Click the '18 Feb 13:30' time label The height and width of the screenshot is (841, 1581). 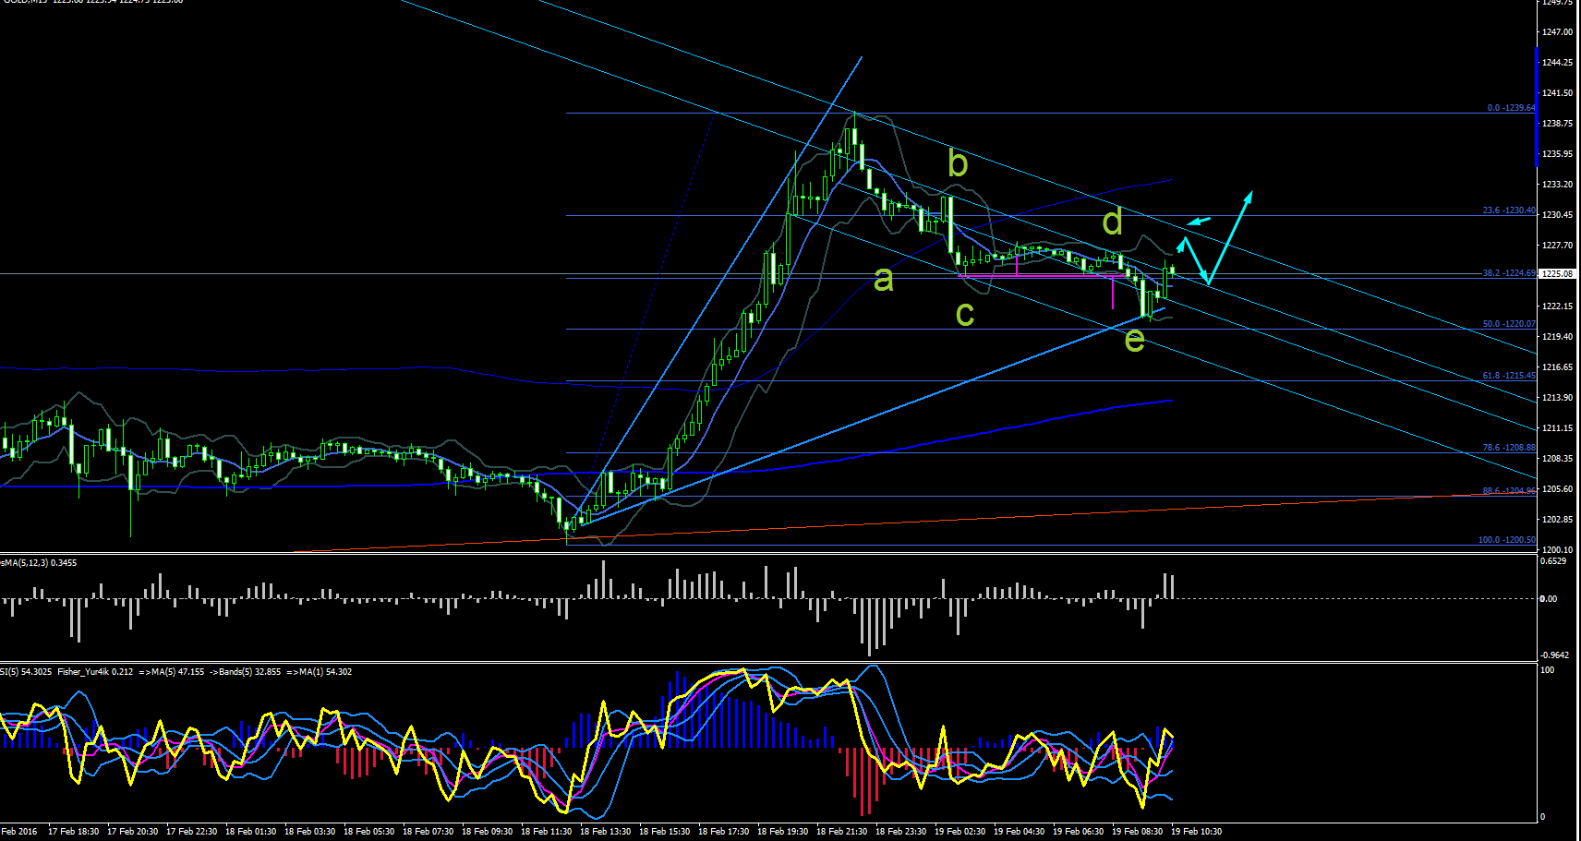pos(606,832)
